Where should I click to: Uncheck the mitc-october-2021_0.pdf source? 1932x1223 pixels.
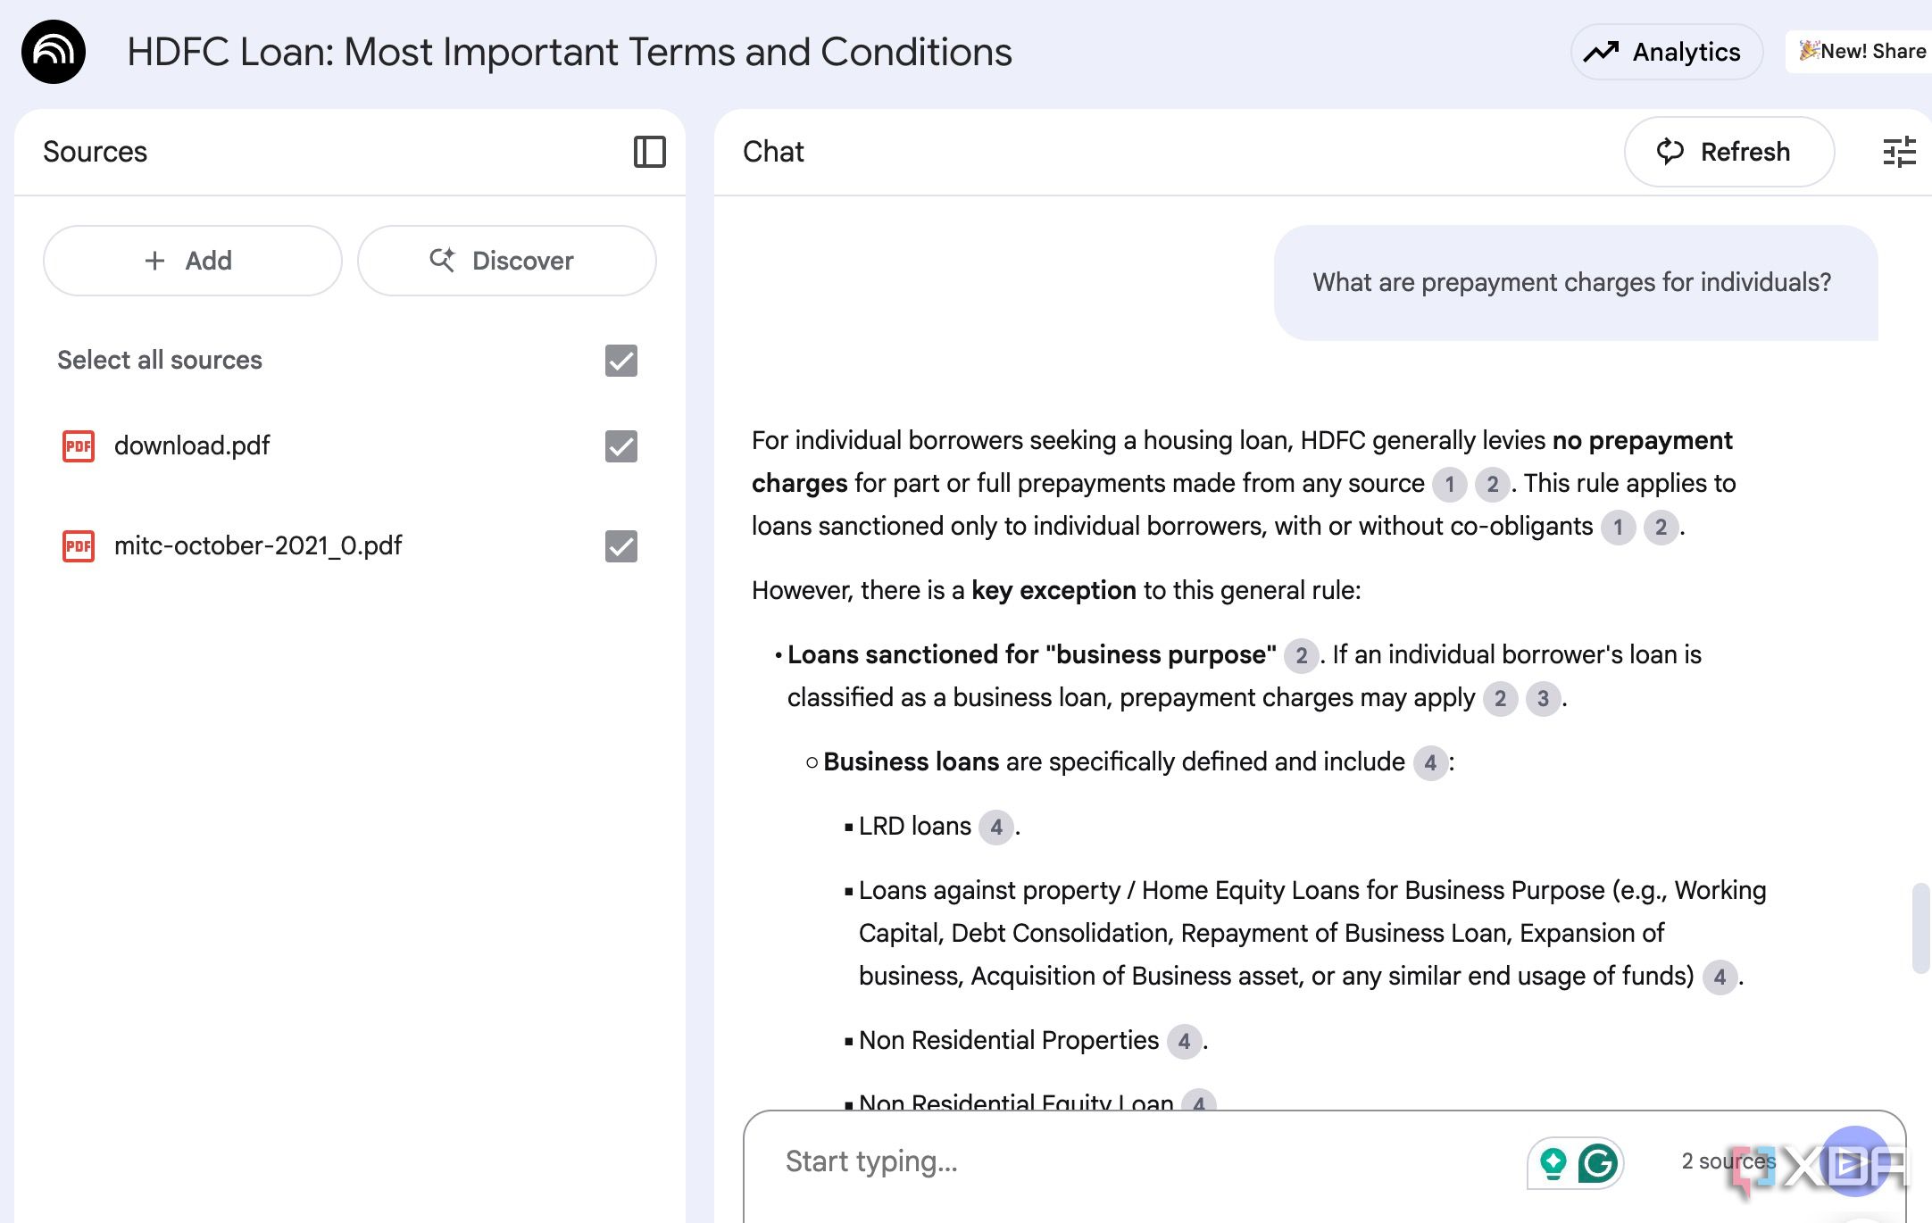[x=620, y=546]
